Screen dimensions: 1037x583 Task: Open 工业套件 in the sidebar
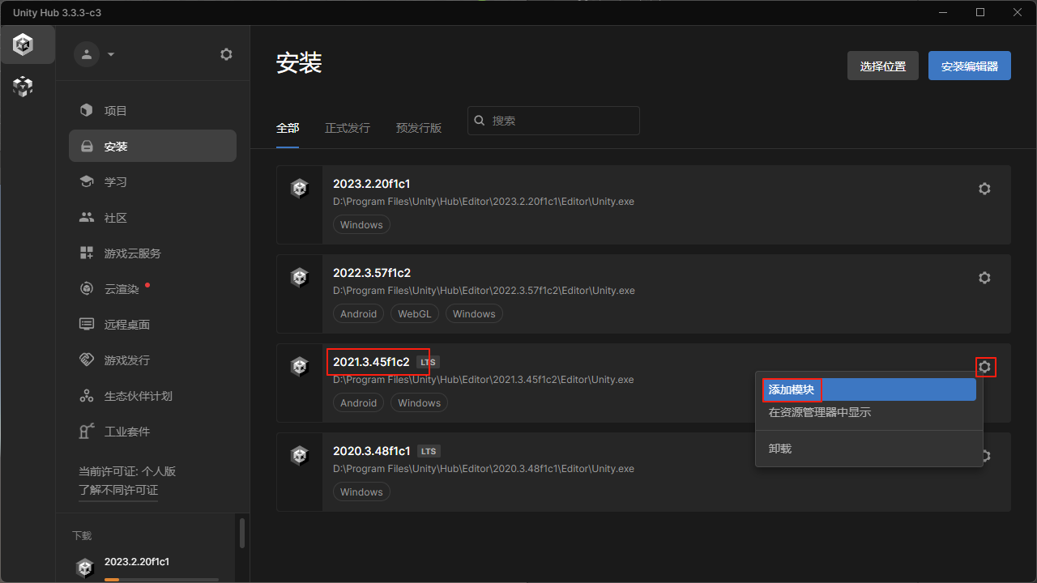point(152,432)
